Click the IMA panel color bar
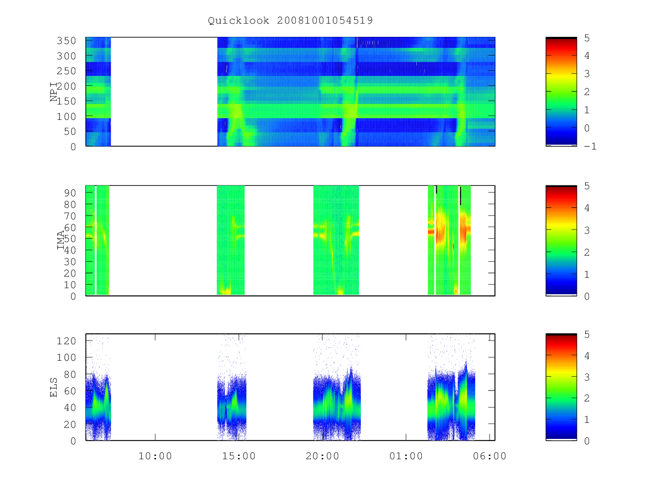 click(561, 240)
